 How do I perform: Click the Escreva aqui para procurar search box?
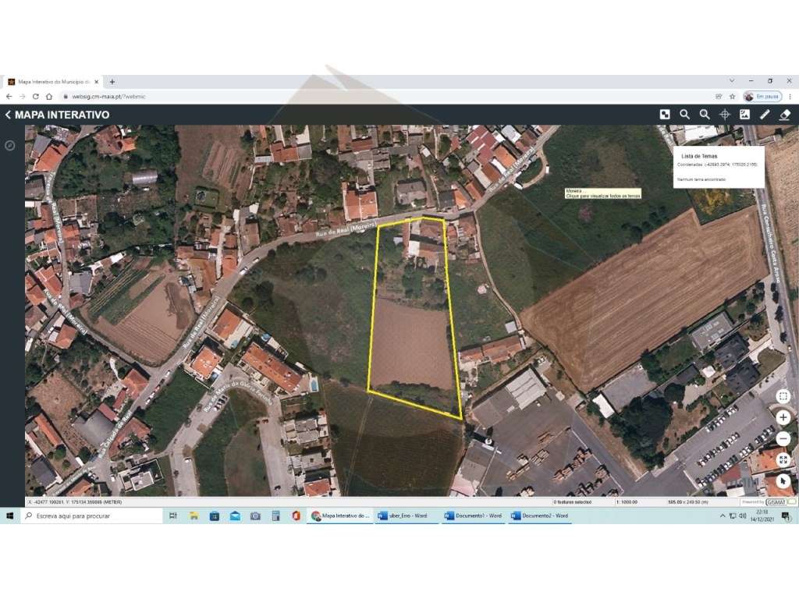point(92,516)
